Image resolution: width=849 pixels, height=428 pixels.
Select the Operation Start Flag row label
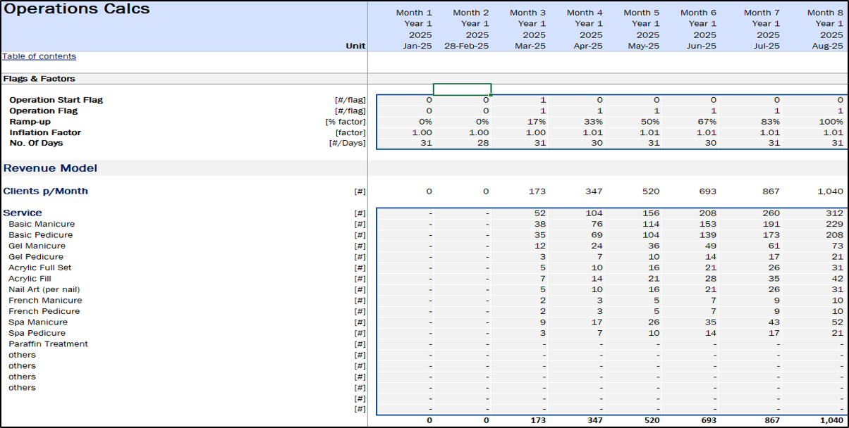[56, 100]
